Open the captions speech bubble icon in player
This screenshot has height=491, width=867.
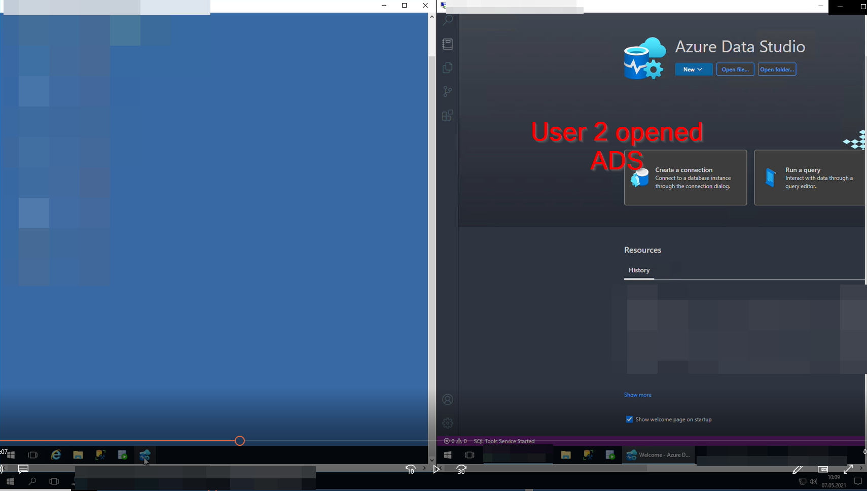(23, 469)
